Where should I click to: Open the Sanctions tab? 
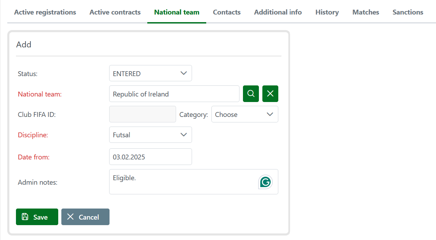pos(408,12)
